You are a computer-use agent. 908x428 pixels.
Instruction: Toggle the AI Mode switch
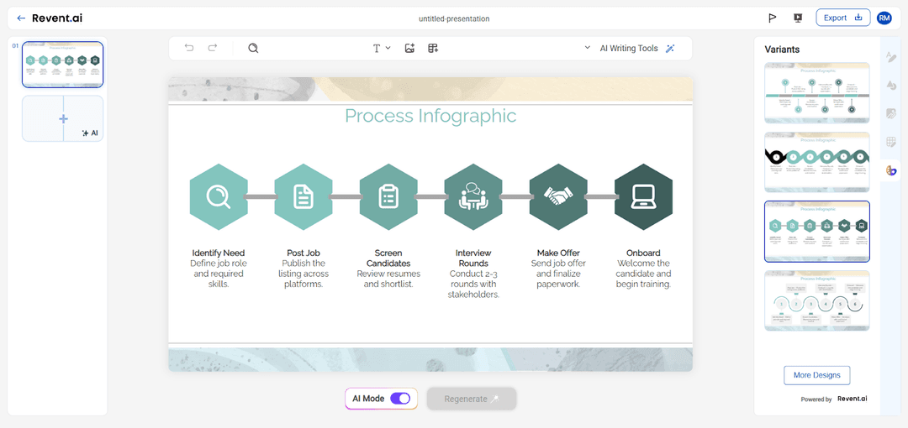coord(399,399)
